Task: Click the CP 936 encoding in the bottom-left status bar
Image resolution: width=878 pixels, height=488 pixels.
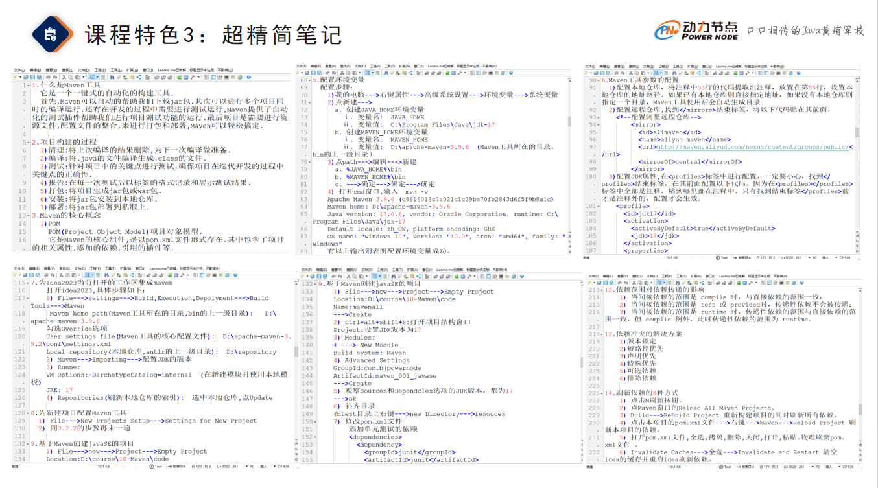Action: (282, 466)
